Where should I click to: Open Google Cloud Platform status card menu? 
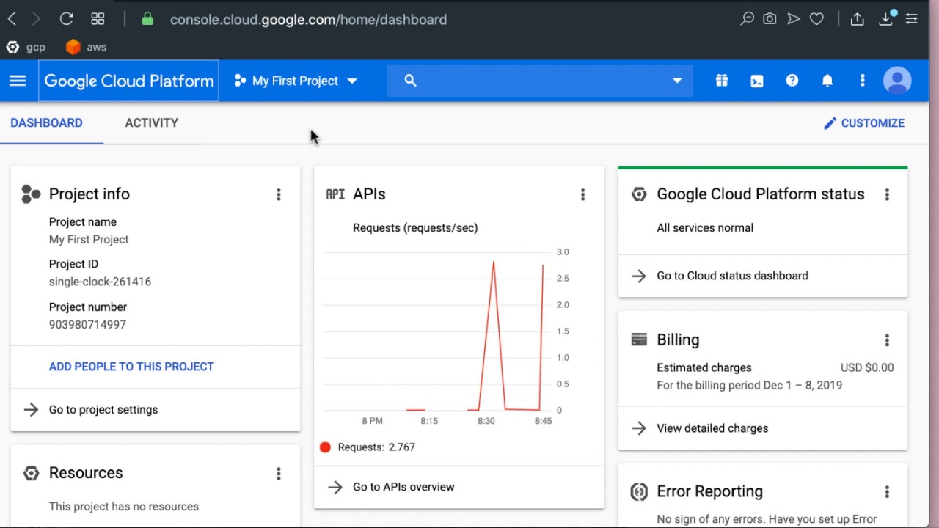(887, 194)
